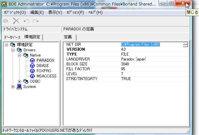Click the LANGDRIVER parameter name
Screen dimensions: 199x135
click(x=78, y=59)
